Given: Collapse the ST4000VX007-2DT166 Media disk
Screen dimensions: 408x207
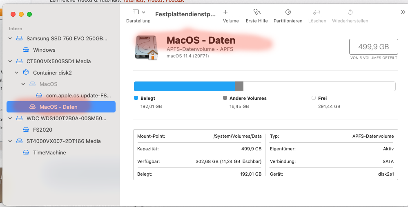Looking at the screenshot, I should coord(10,141).
